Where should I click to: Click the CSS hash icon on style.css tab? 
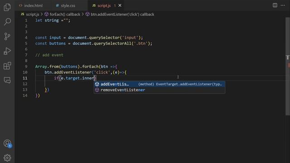pyautogui.click(x=57, y=5)
